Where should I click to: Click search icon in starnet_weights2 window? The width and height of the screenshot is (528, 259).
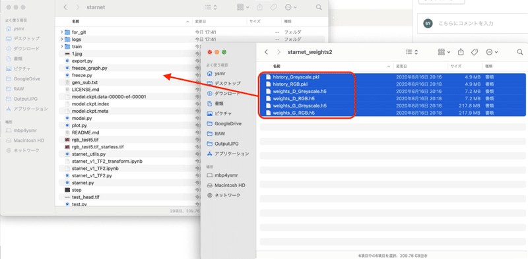[520, 52]
